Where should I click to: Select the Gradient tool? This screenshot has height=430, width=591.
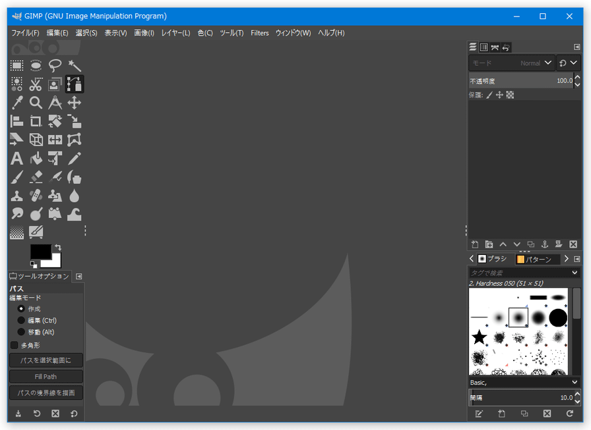coord(16,232)
